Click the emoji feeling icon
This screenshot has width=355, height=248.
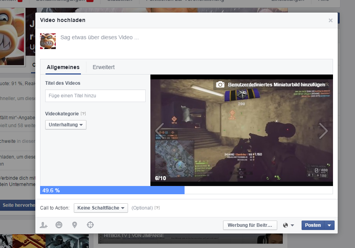click(59, 225)
